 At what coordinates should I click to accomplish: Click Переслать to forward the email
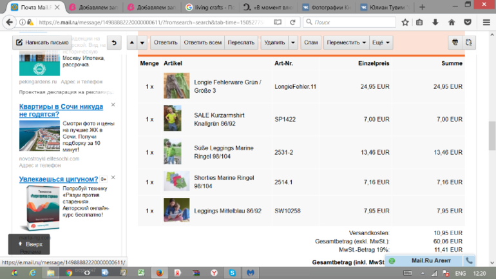click(242, 43)
